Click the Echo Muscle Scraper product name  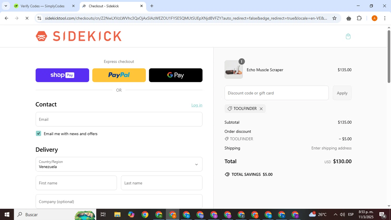pos(265,70)
